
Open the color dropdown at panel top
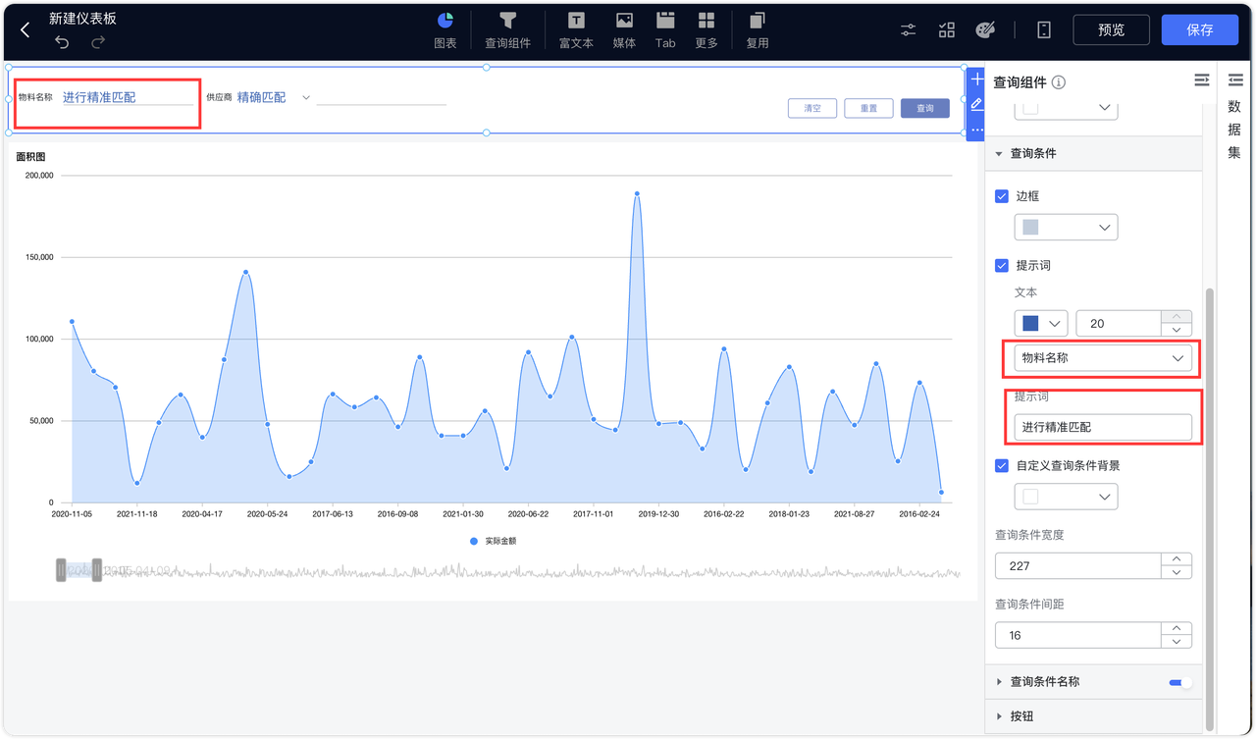coord(1066,108)
